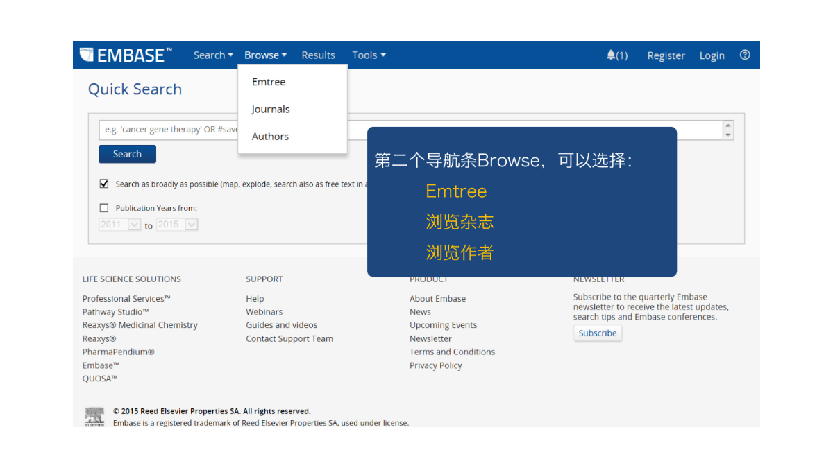Open the Pathway Studio link
This screenshot has height=468, width=833.
[115, 311]
